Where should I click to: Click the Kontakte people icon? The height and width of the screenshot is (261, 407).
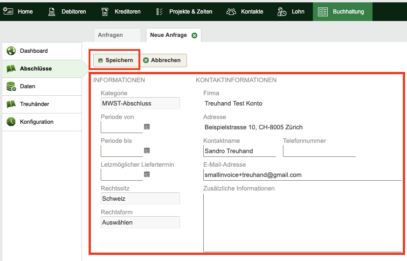click(x=231, y=11)
